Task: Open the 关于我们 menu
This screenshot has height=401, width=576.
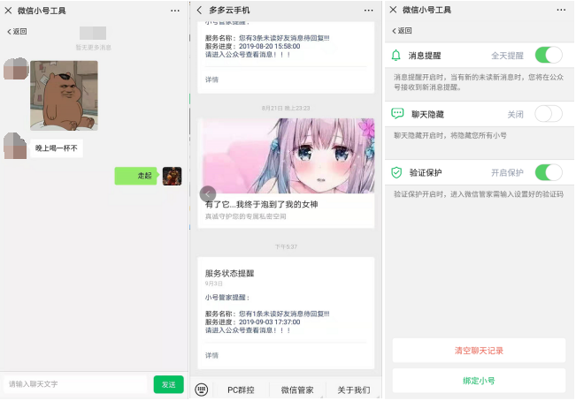Action: [353, 390]
